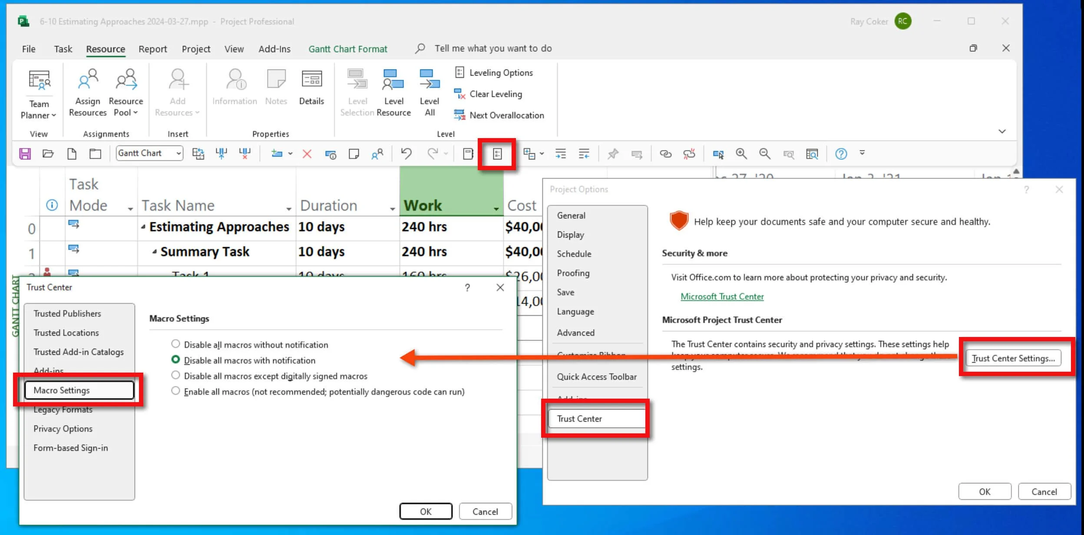This screenshot has height=535, width=1084.
Task: Open Leveling Options in ribbon
Action: [494, 73]
